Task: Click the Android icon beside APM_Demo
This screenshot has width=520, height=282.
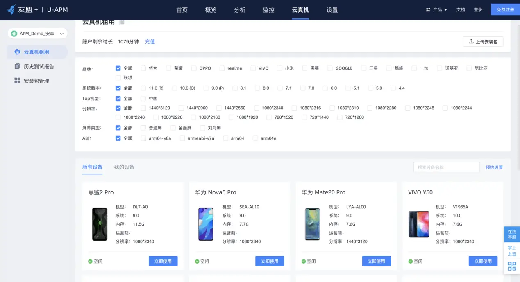Action: click(x=14, y=34)
